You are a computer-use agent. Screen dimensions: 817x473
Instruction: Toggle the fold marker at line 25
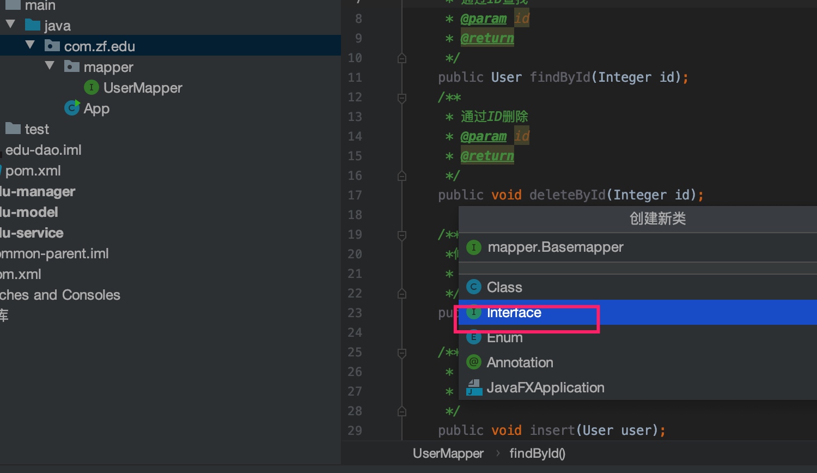pyautogui.click(x=402, y=353)
